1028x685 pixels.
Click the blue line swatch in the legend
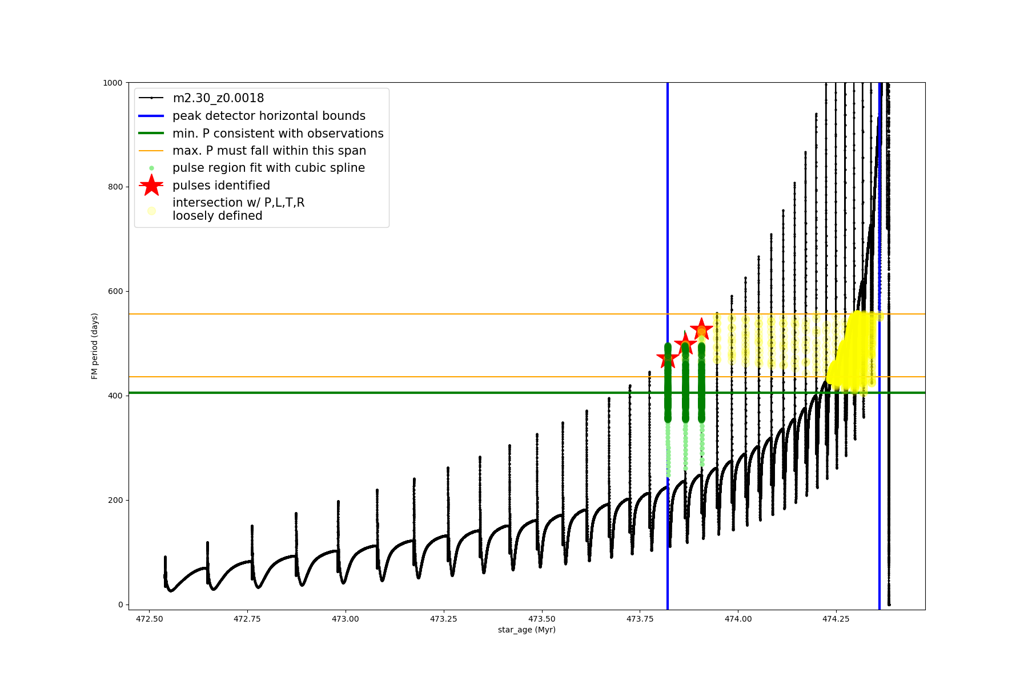coord(151,116)
